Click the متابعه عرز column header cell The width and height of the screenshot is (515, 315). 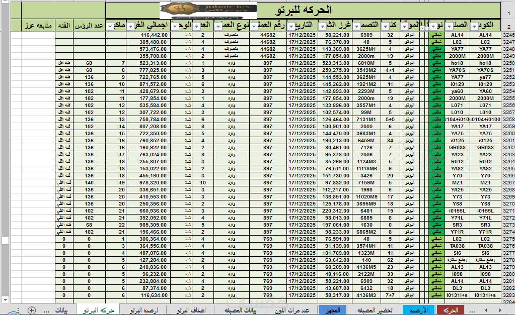(38, 25)
